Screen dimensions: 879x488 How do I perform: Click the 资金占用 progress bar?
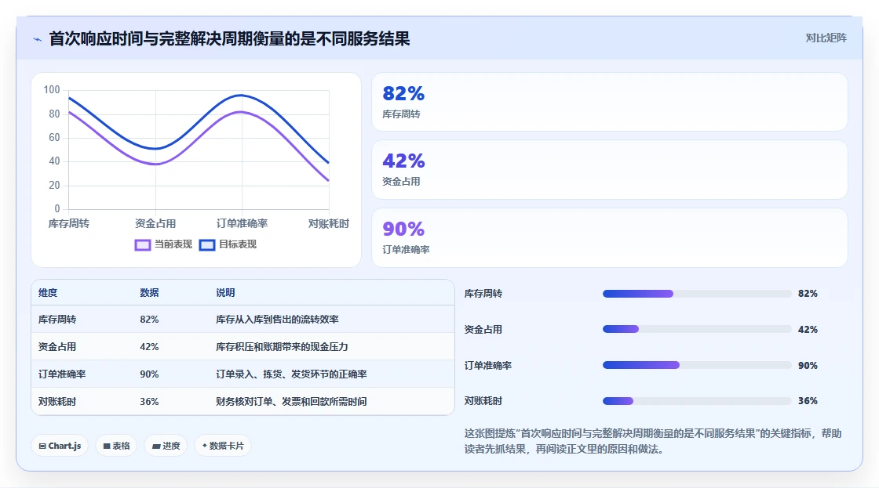click(697, 329)
